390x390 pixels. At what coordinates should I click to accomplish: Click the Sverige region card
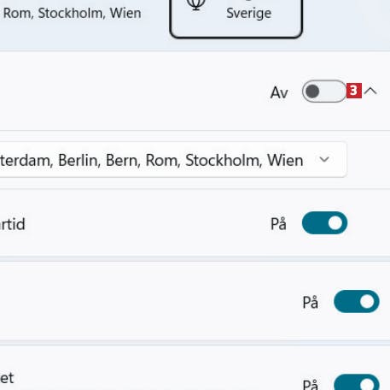coord(236,18)
